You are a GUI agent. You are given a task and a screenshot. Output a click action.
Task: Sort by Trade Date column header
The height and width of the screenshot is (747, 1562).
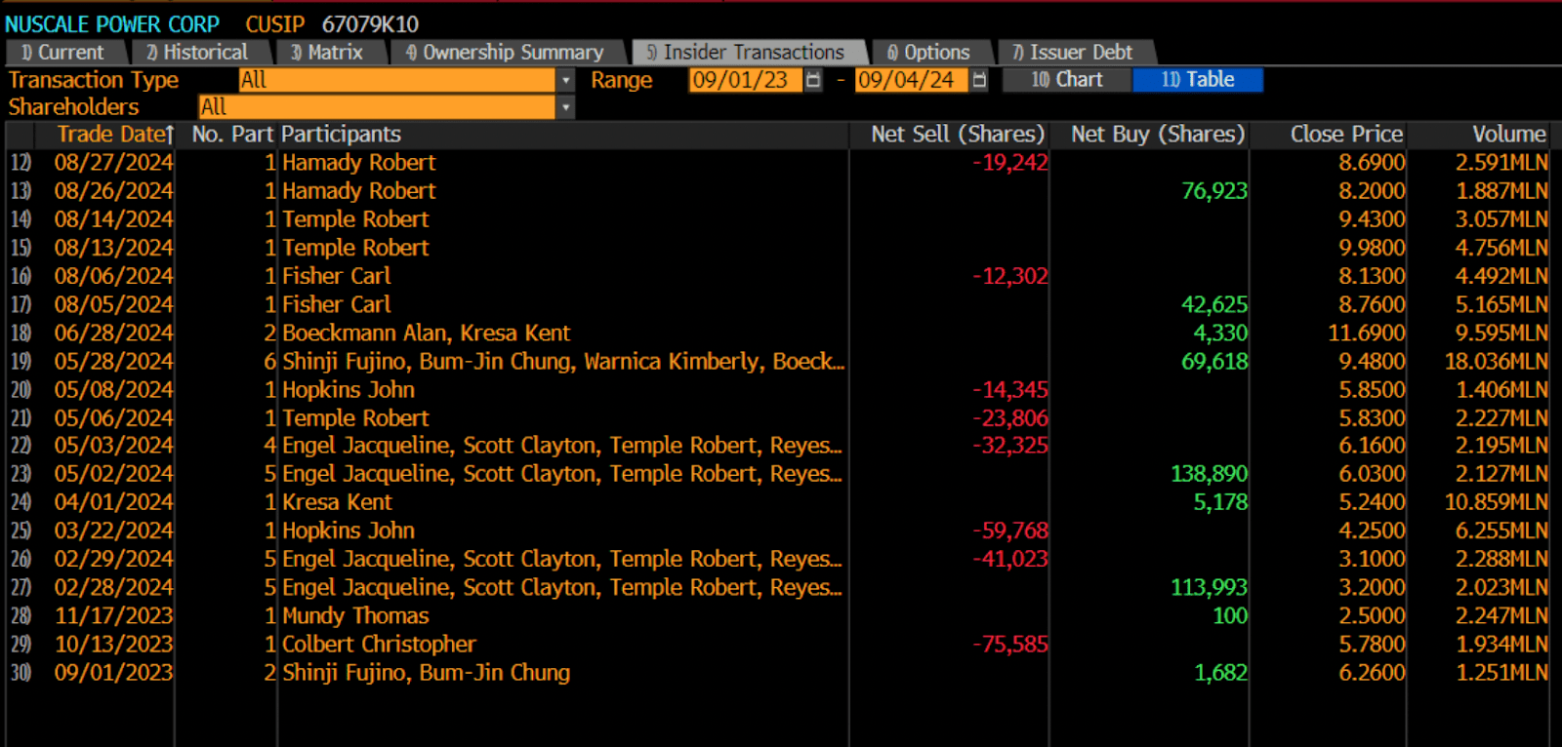(x=115, y=135)
